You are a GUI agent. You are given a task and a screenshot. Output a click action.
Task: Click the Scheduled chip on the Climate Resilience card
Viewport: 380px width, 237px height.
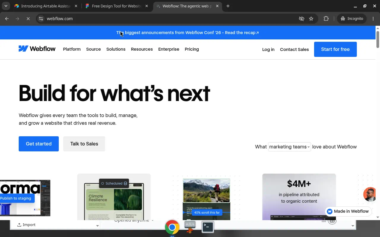point(114,183)
